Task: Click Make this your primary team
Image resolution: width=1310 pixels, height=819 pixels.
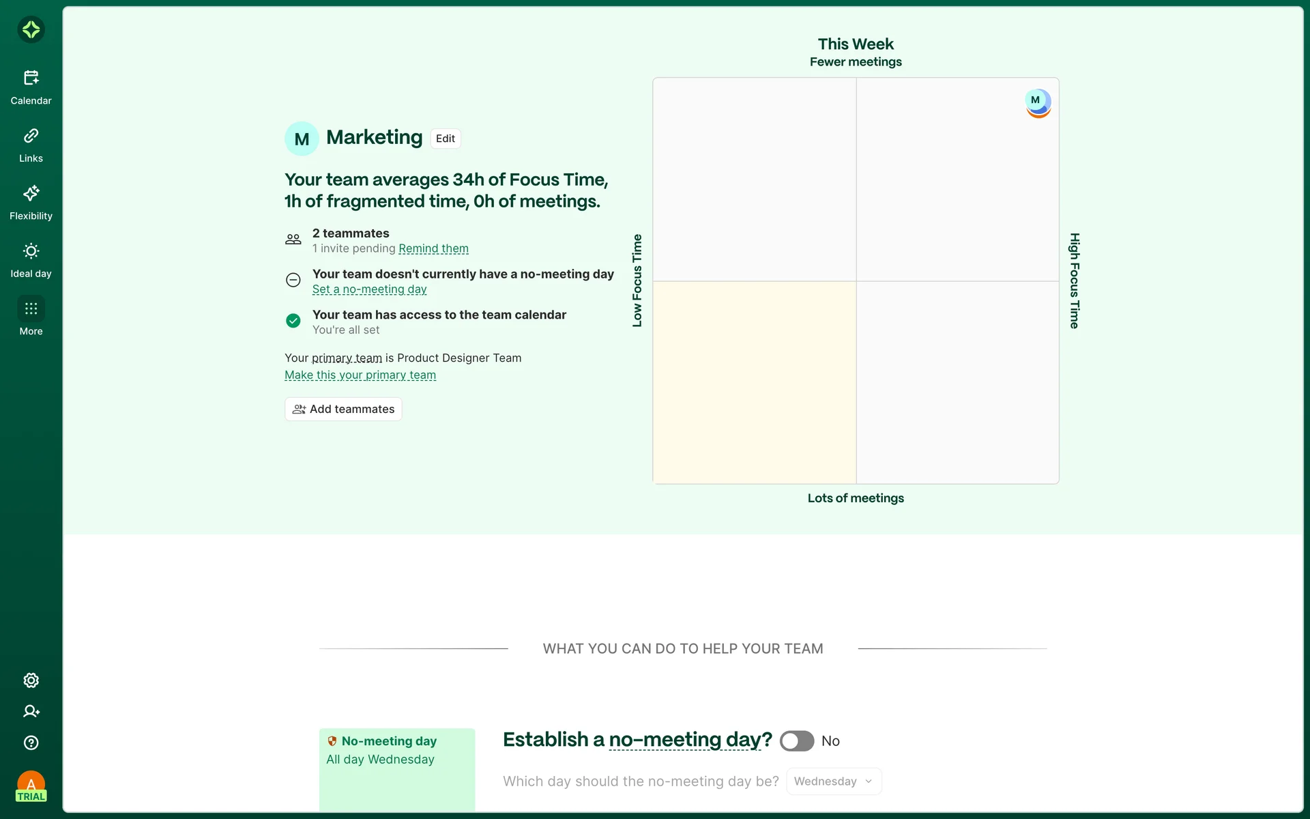Action: 360,375
